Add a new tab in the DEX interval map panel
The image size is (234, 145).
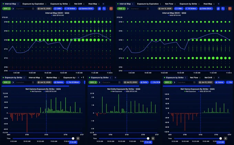pos(219,4)
